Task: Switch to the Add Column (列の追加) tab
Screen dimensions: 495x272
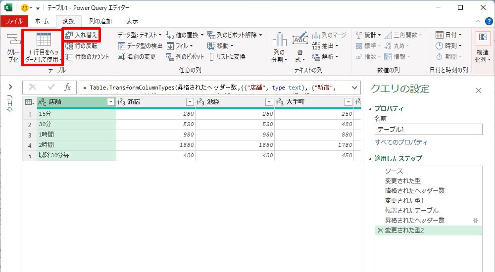Action: (100, 21)
